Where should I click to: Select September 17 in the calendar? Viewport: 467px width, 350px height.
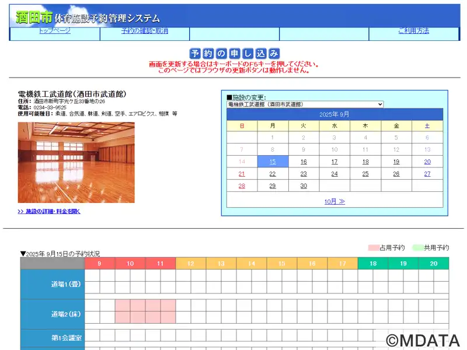pos(334,162)
